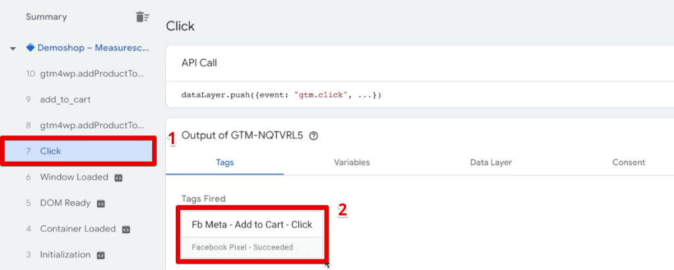Click the code icon next to Window Loaded
The height and width of the screenshot is (270, 674).
click(118, 178)
